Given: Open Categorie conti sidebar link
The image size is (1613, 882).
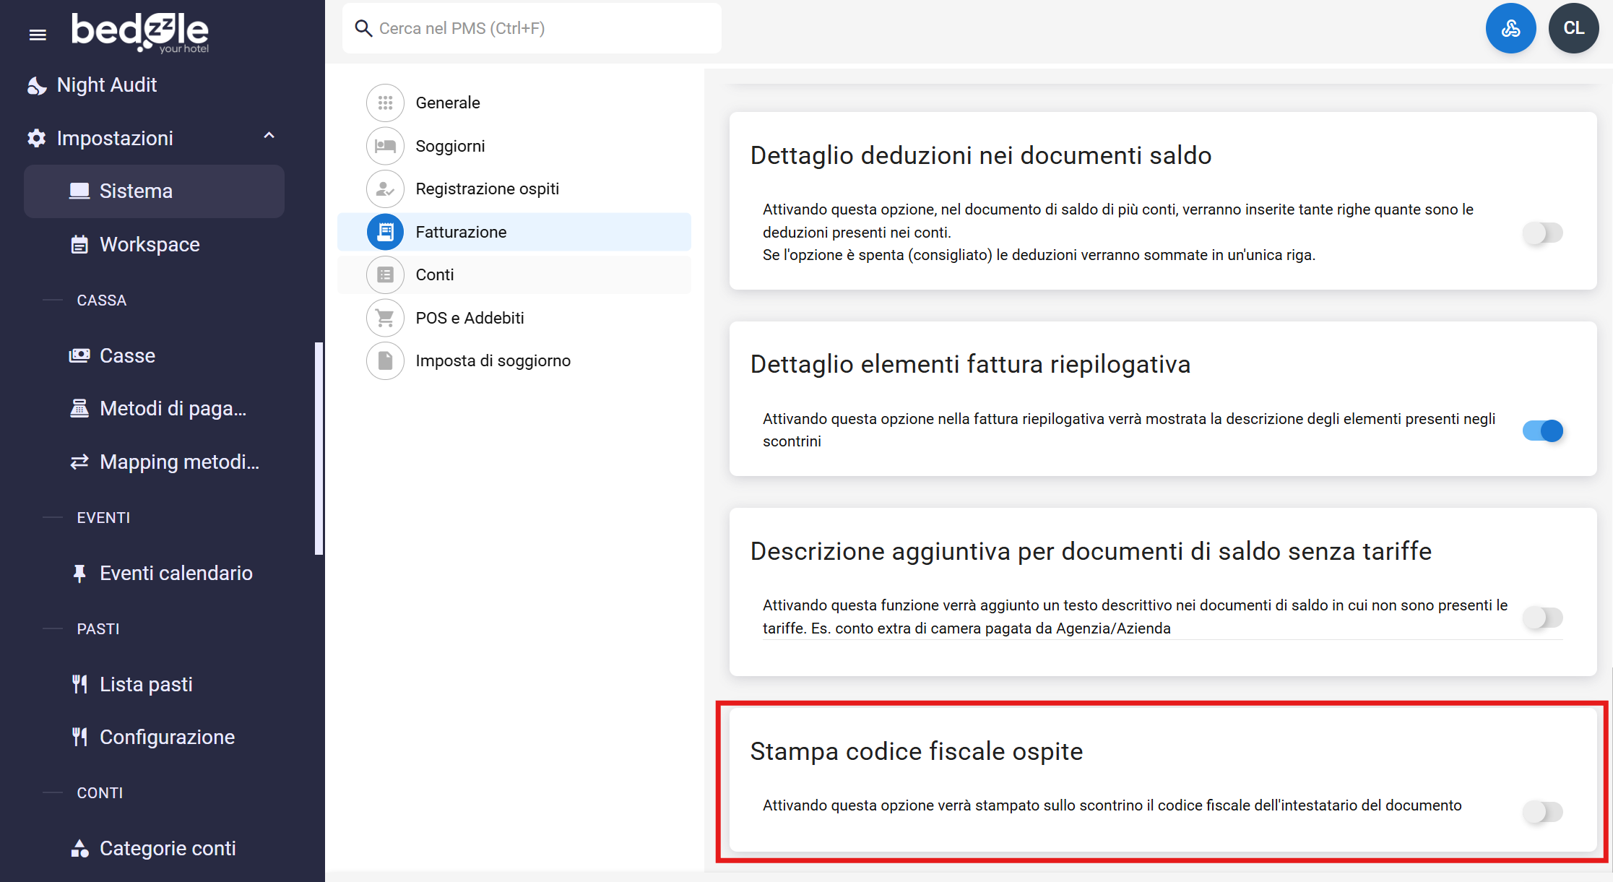Looking at the screenshot, I should [x=167, y=848].
